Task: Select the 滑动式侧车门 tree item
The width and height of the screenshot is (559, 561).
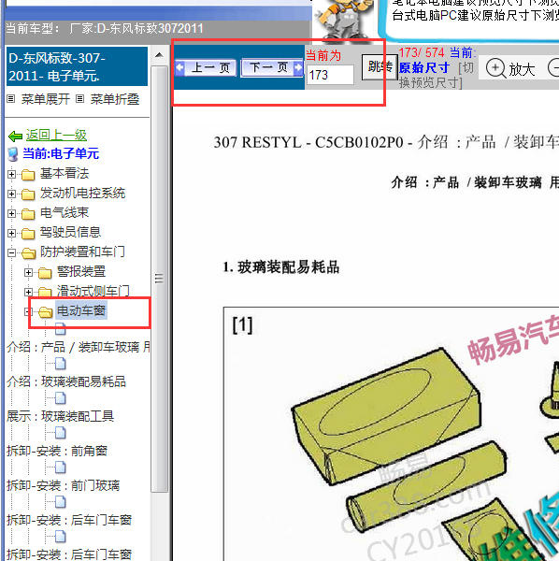Action: [93, 292]
